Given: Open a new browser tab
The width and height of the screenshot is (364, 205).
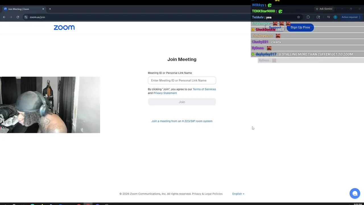Looking at the screenshot, I should (x=50, y=9).
